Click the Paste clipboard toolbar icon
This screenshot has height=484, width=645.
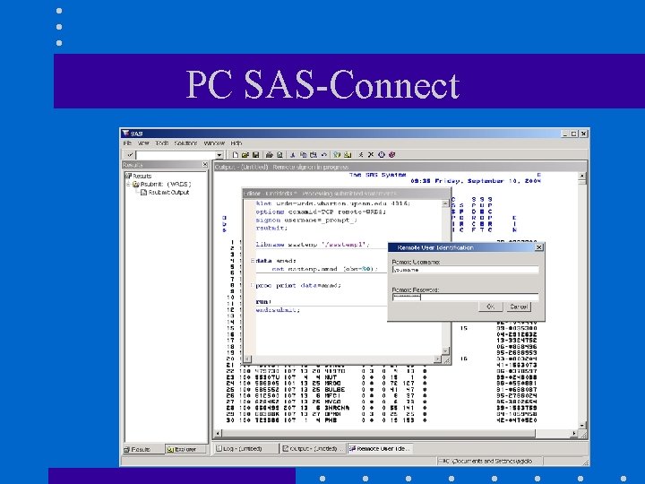(314, 155)
